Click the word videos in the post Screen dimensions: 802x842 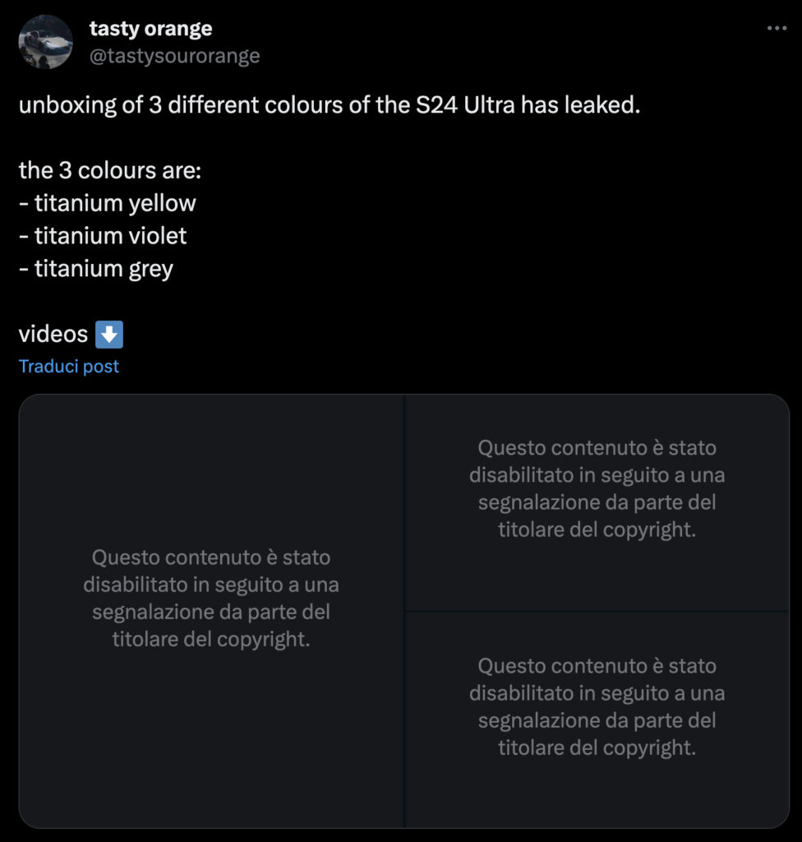coord(53,334)
